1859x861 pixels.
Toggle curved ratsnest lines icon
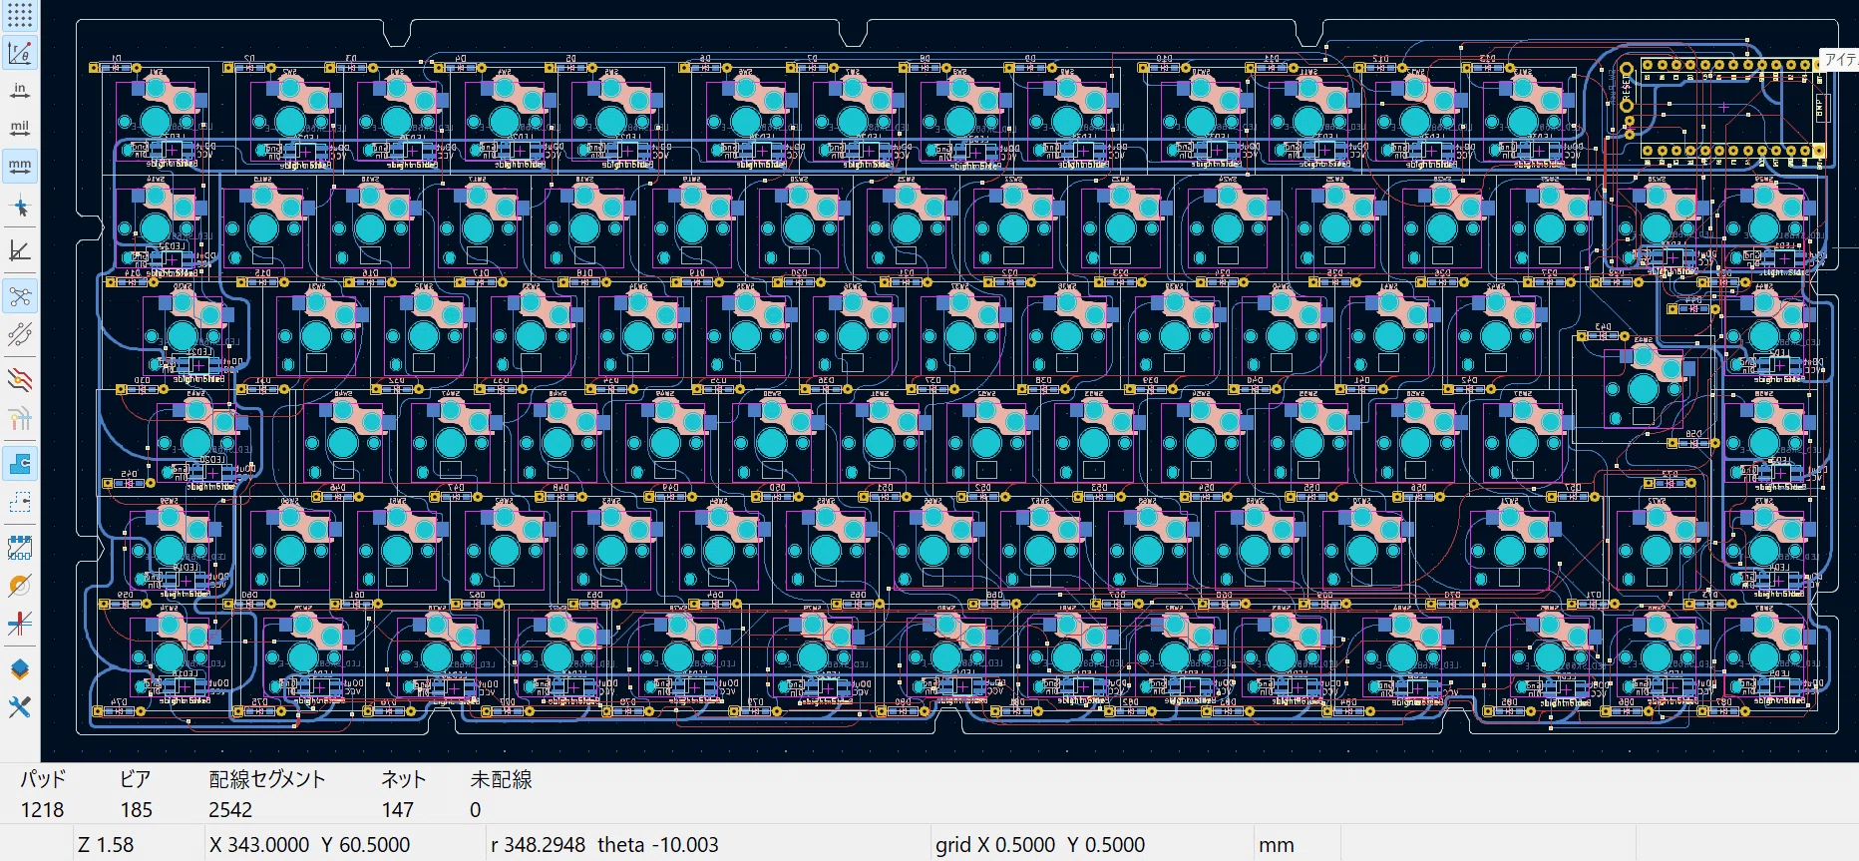(19, 334)
